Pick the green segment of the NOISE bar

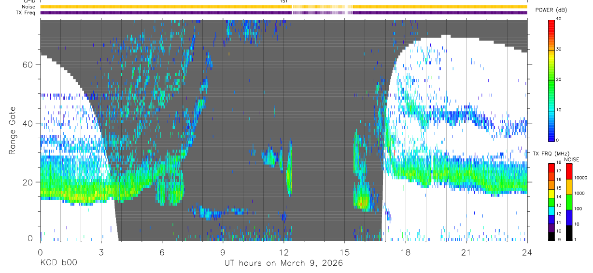pyautogui.click(x=569, y=202)
